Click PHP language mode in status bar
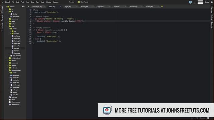214x120 pixels. tap(197, 118)
